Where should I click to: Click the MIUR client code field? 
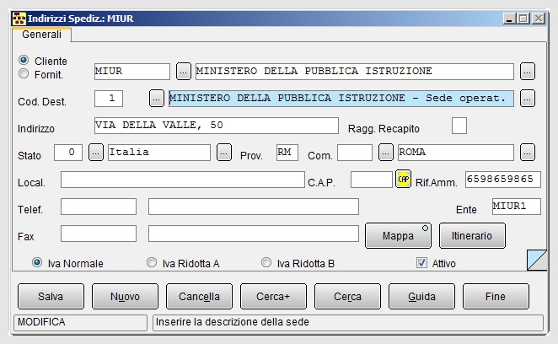coord(132,72)
